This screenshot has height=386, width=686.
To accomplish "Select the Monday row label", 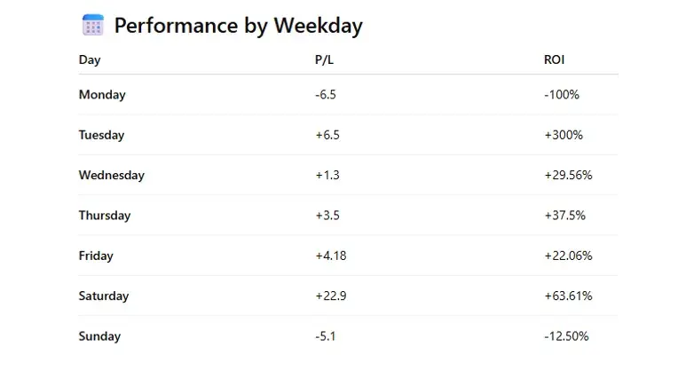I will (x=102, y=95).
